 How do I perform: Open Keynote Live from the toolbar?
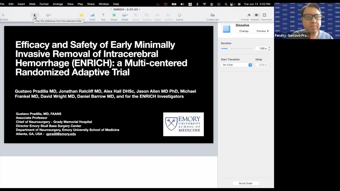(x=48, y=15)
